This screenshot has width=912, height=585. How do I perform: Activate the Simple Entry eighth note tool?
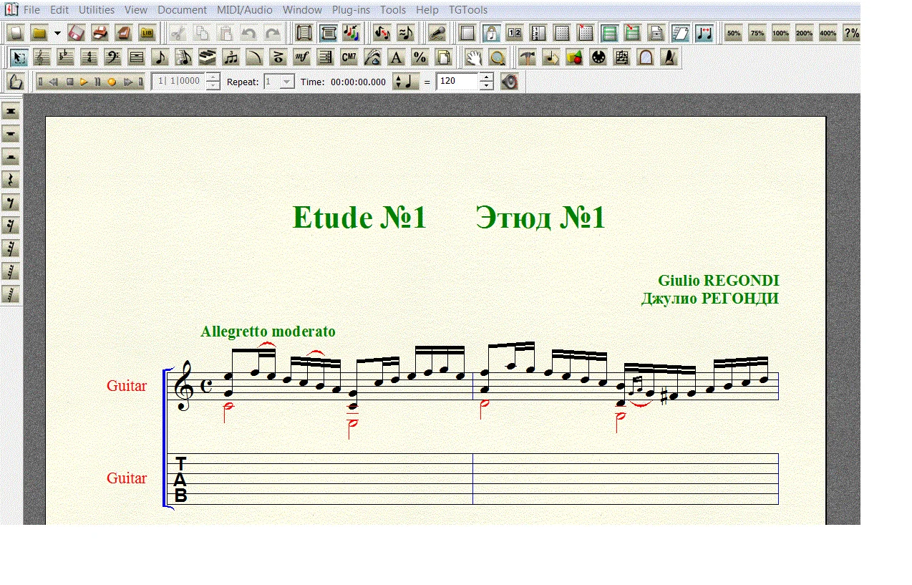coord(160,57)
